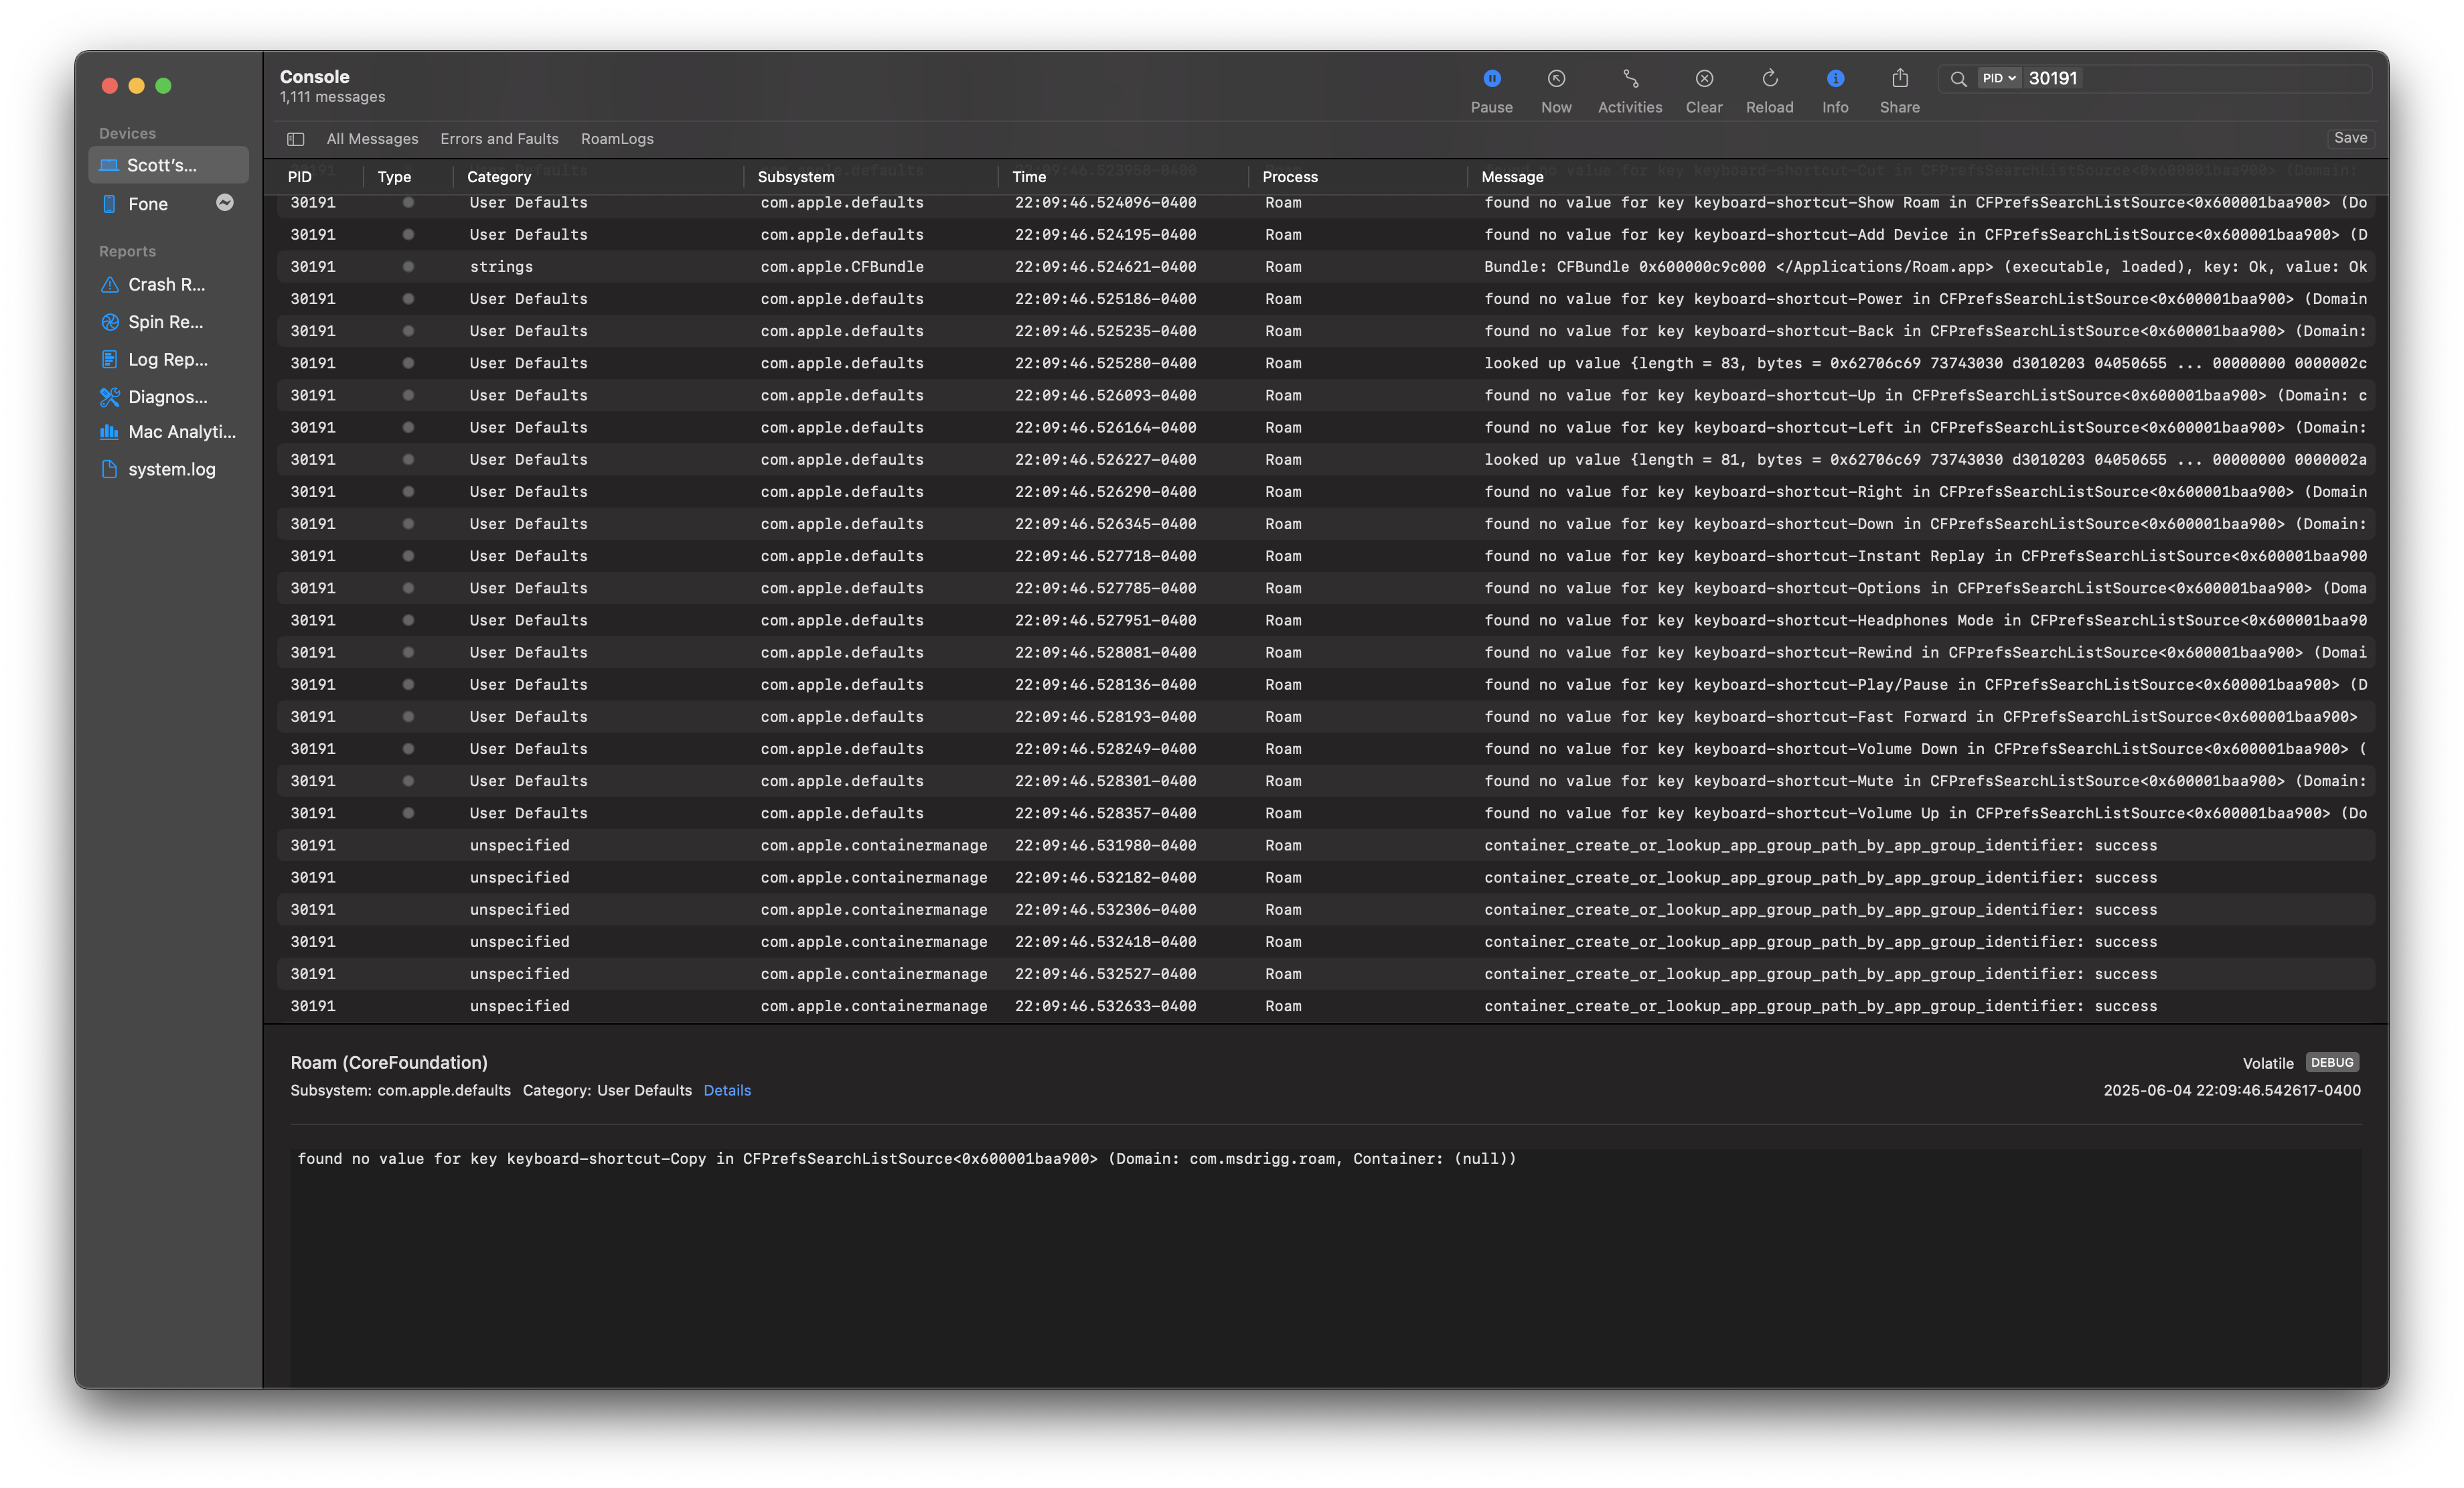Click the Now toolbar icon
This screenshot has width=2464, height=1488.
click(1556, 79)
